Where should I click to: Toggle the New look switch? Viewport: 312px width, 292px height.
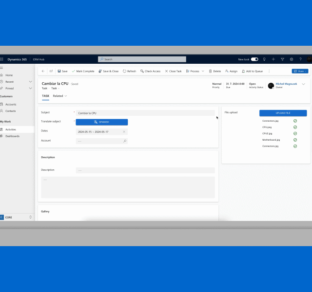(254, 59)
